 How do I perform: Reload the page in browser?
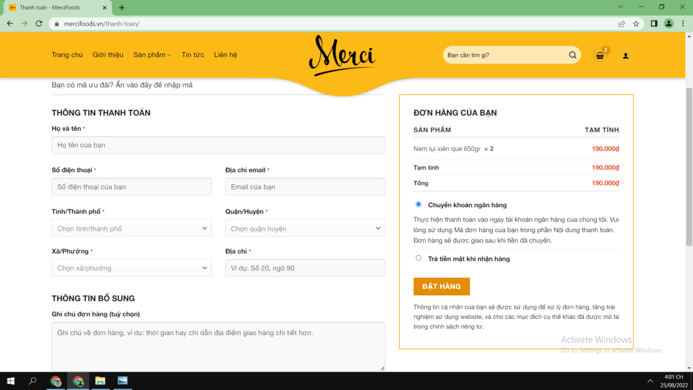pos(39,24)
